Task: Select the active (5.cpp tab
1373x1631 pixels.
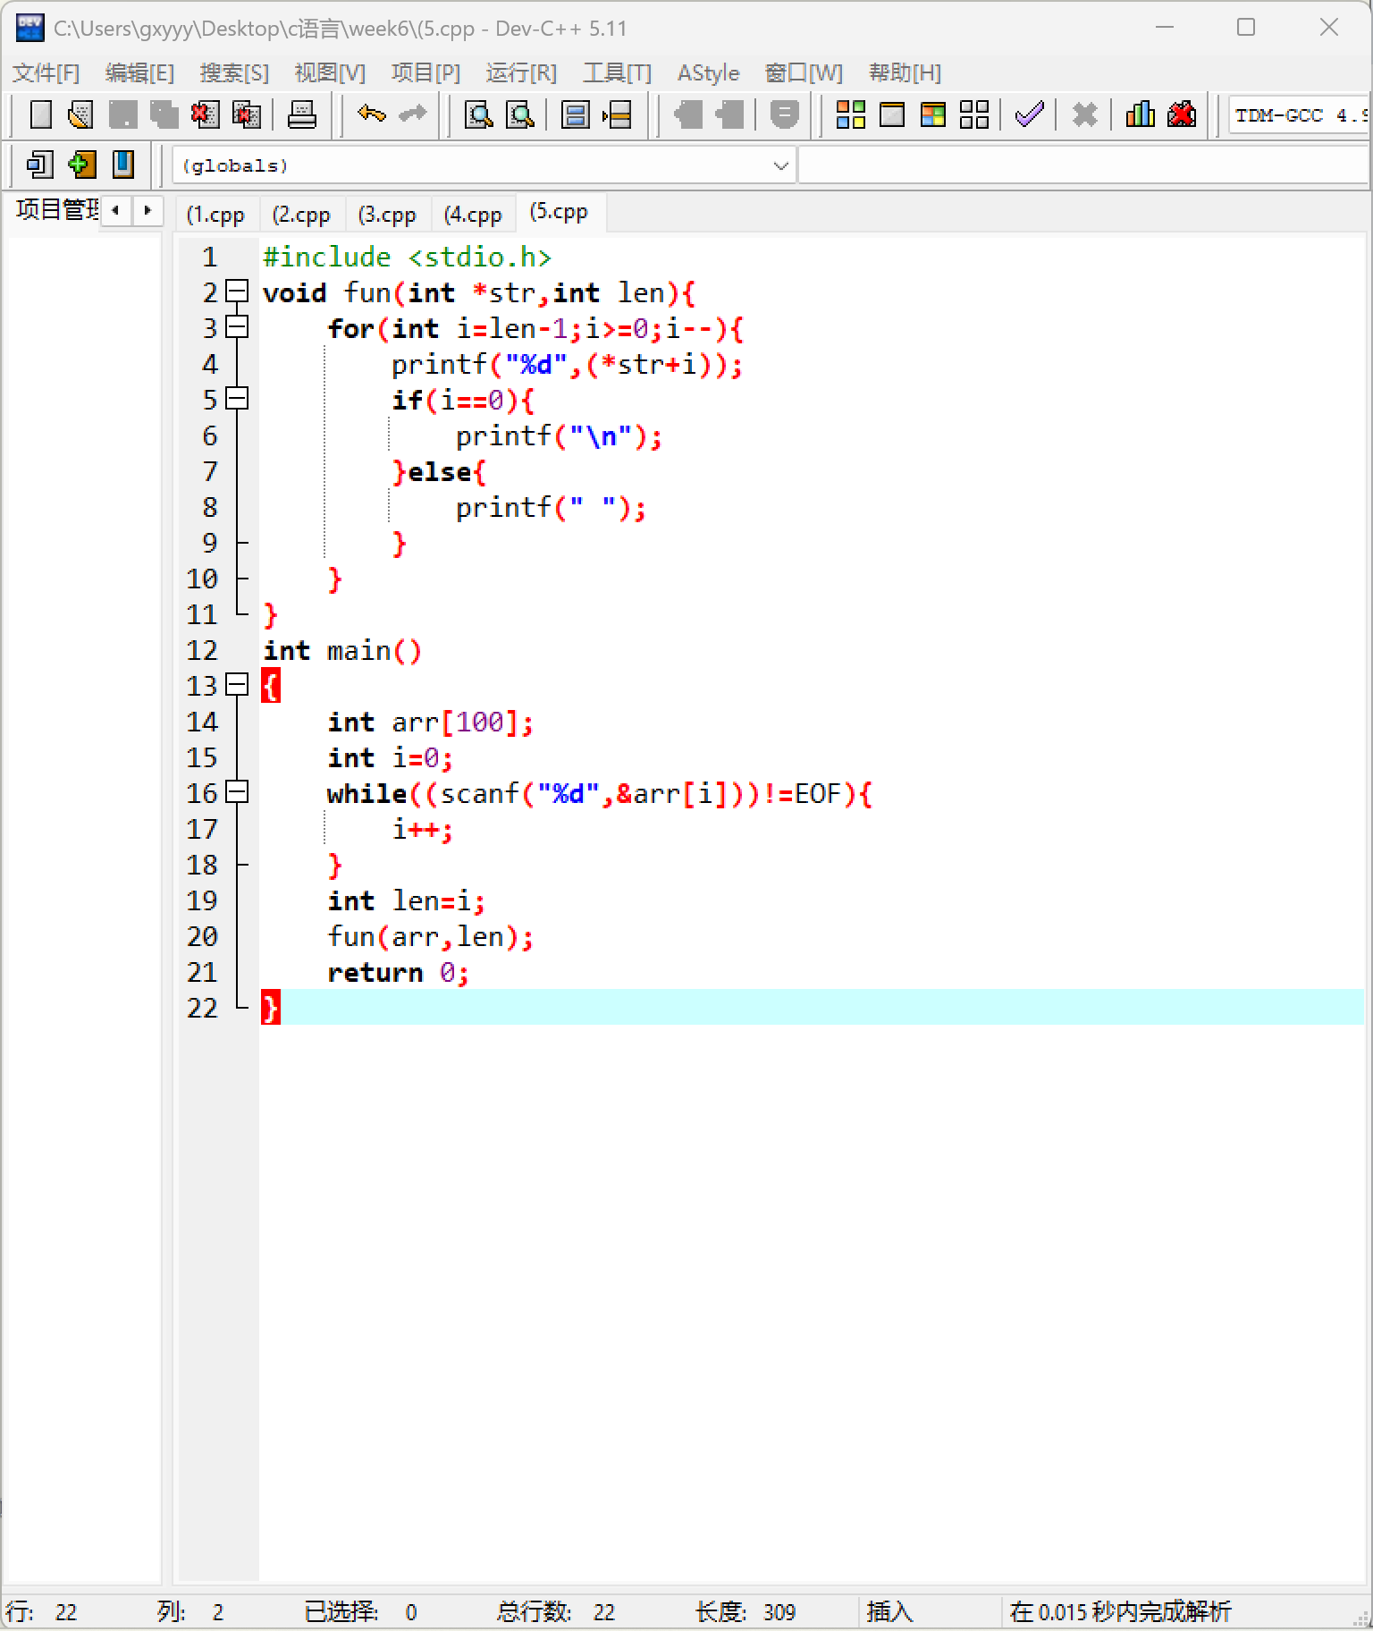Action: click(x=560, y=212)
